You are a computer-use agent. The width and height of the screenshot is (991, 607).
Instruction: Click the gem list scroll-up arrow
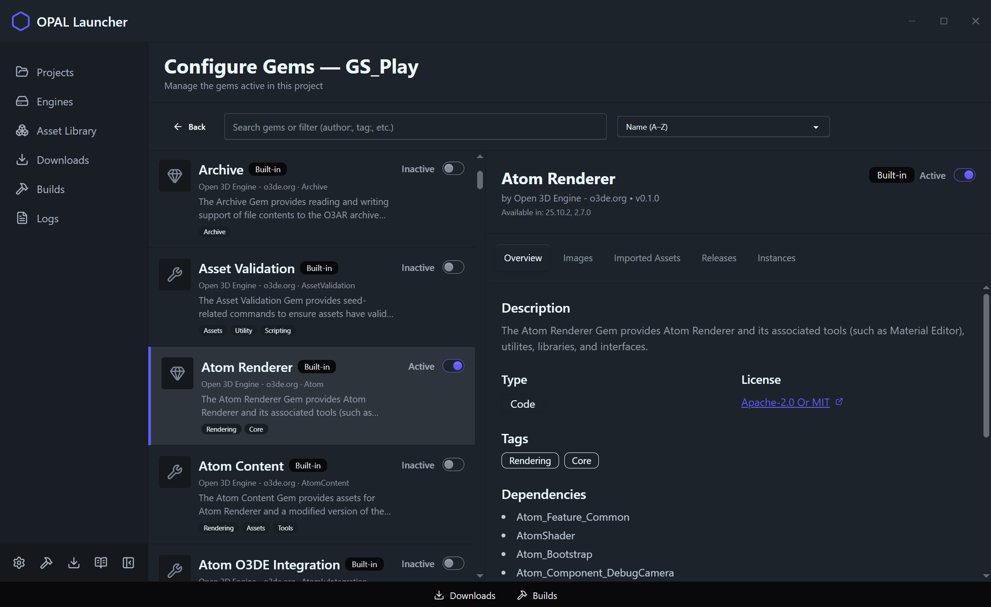(x=480, y=157)
